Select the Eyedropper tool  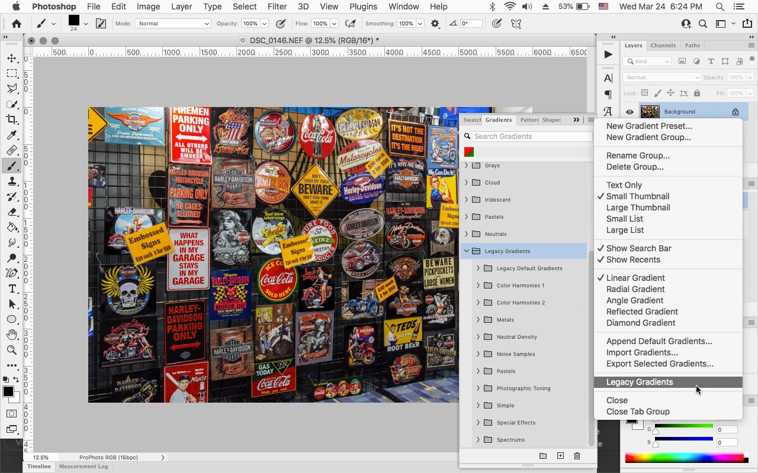(12, 135)
